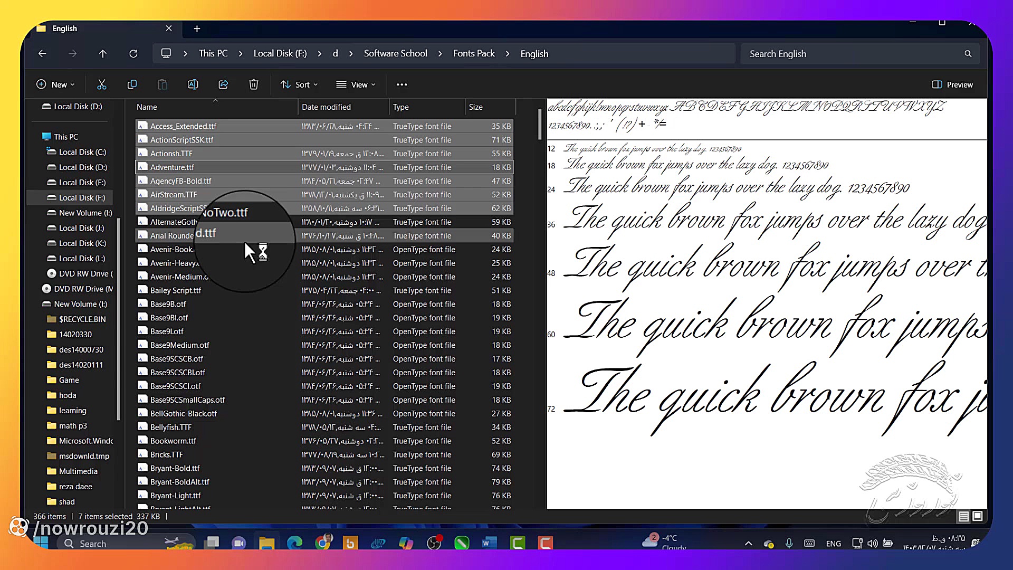Go up one folder level arrow
The height and width of the screenshot is (570, 1013).
tap(103, 54)
